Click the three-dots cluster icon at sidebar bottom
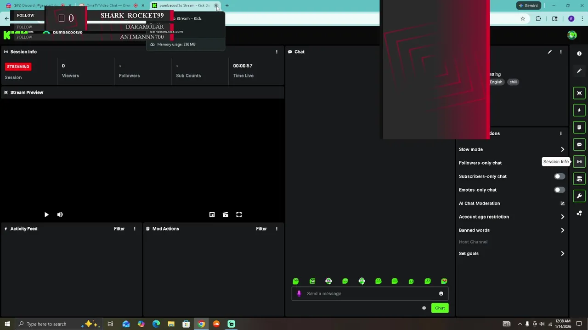This screenshot has height=330, width=588. tap(579, 213)
